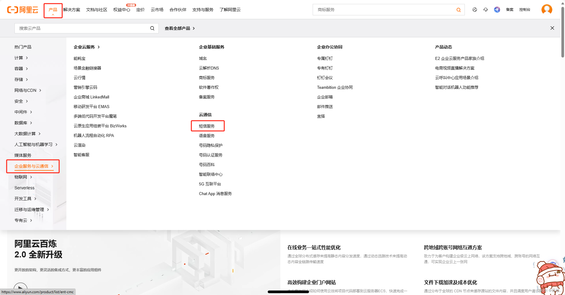This screenshot has width=565, height=295.
Task: Open the 文档与社区 top menu
Action: tap(97, 10)
